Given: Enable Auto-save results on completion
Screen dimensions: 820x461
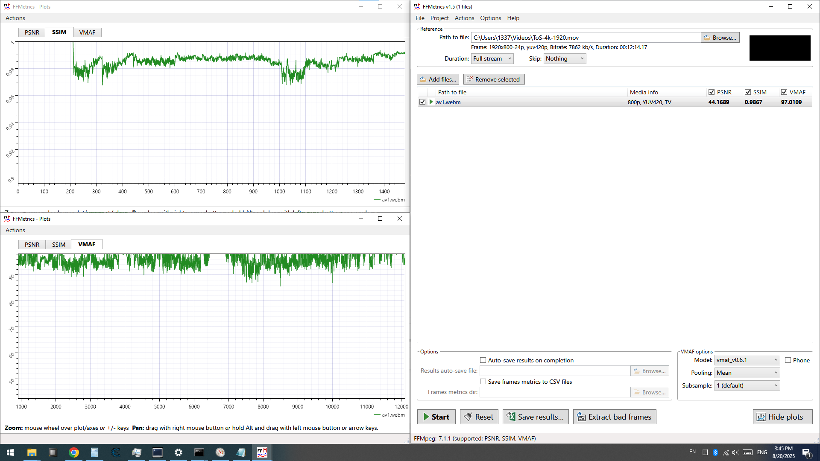Looking at the screenshot, I should (483, 360).
